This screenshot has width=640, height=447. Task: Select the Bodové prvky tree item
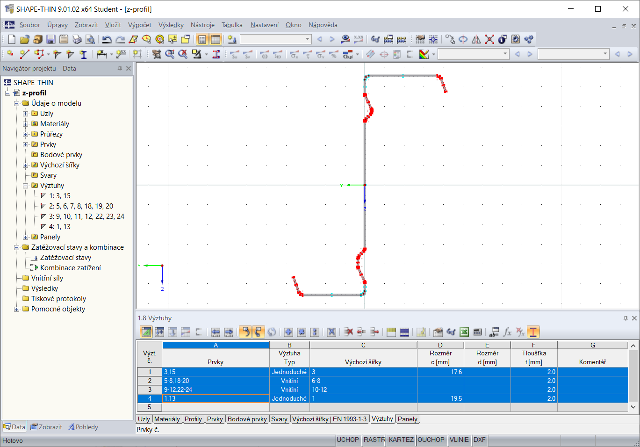pos(61,155)
